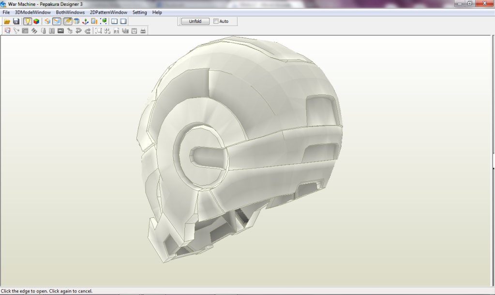This screenshot has height=295, width=495.
Task: Click the 3D box with arrow icon
Action: pos(70,31)
